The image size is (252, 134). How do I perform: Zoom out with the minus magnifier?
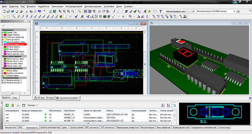tap(64, 11)
